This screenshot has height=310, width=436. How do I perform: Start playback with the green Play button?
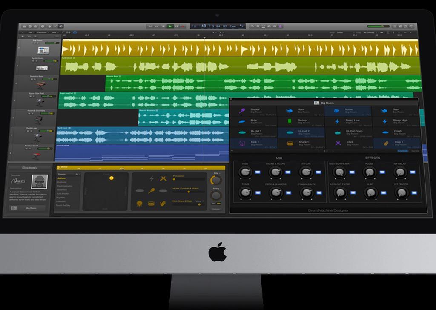170,26
